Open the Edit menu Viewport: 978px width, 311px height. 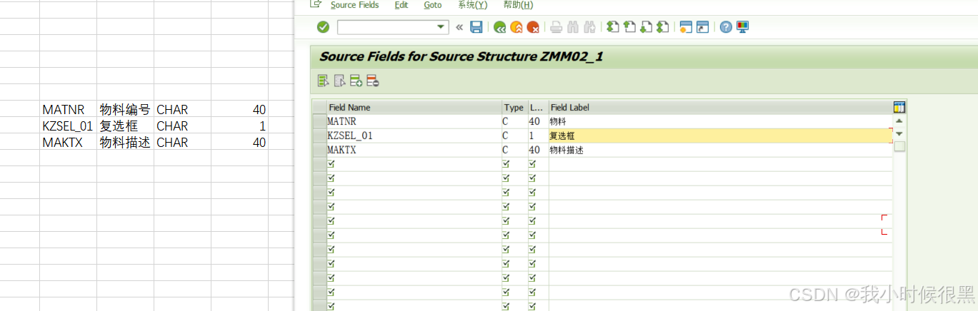pyautogui.click(x=401, y=5)
